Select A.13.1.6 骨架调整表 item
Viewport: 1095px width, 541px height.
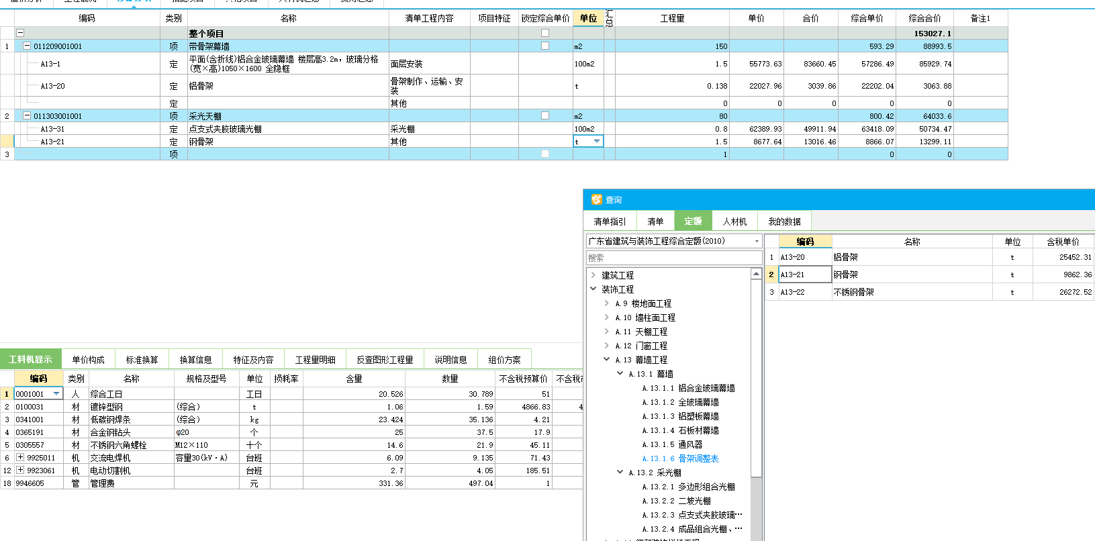[x=680, y=458]
